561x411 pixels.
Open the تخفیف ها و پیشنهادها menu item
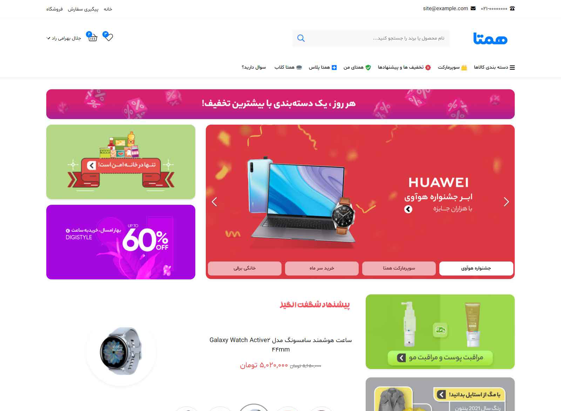click(404, 67)
